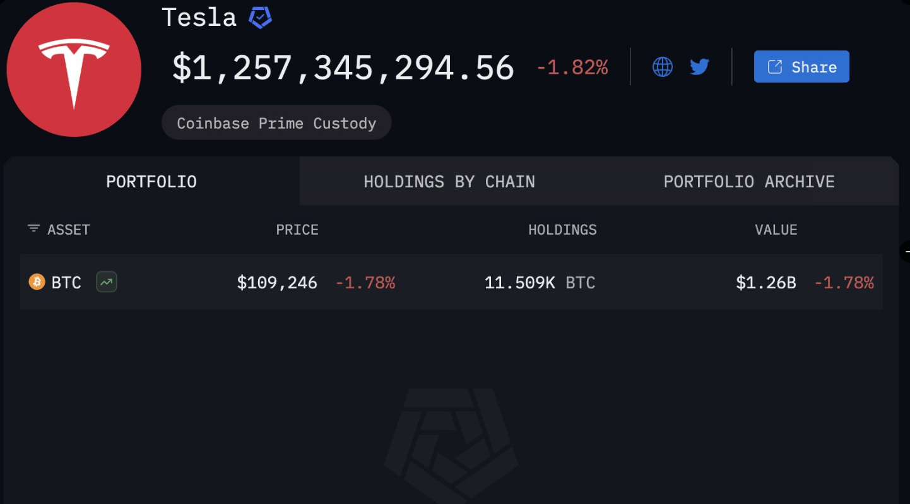Viewport: 910px width, 504px height.
Task: Open the PORTFOLIO ARCHIVE tab
Action: (749, 182)
